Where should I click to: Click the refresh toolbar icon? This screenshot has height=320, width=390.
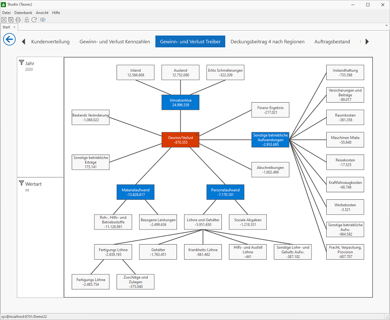[34, 20]
